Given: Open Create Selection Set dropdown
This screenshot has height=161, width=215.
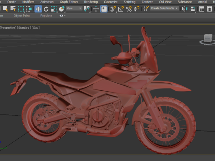Looking at the screenshot, I should [164, 8].
